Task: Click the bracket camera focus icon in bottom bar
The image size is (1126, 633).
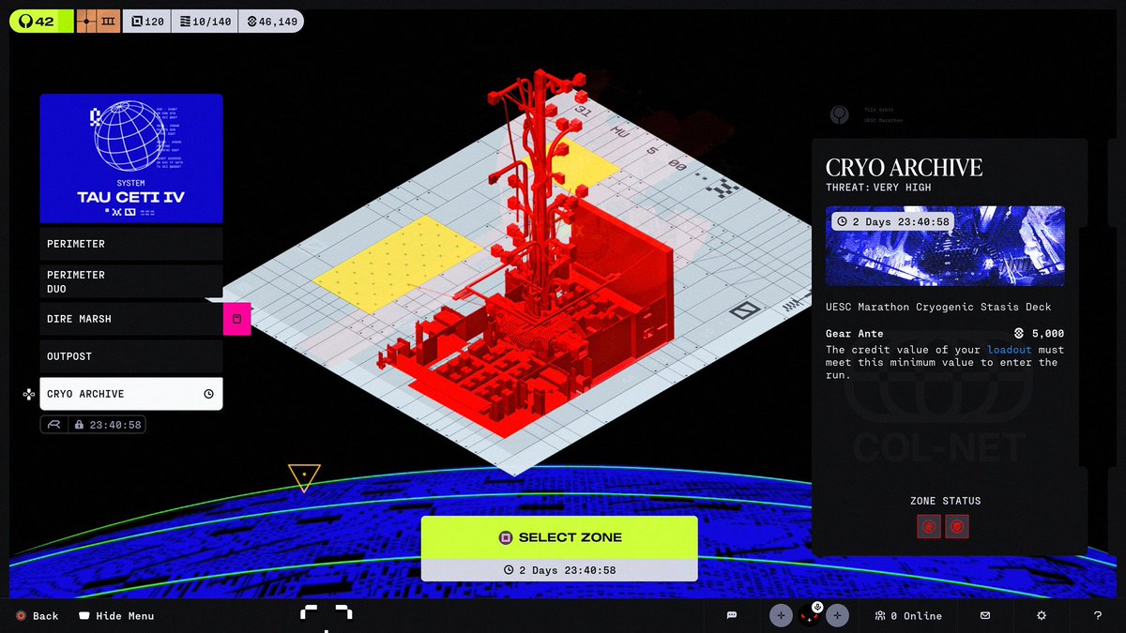Action: [x=326, y=613]
